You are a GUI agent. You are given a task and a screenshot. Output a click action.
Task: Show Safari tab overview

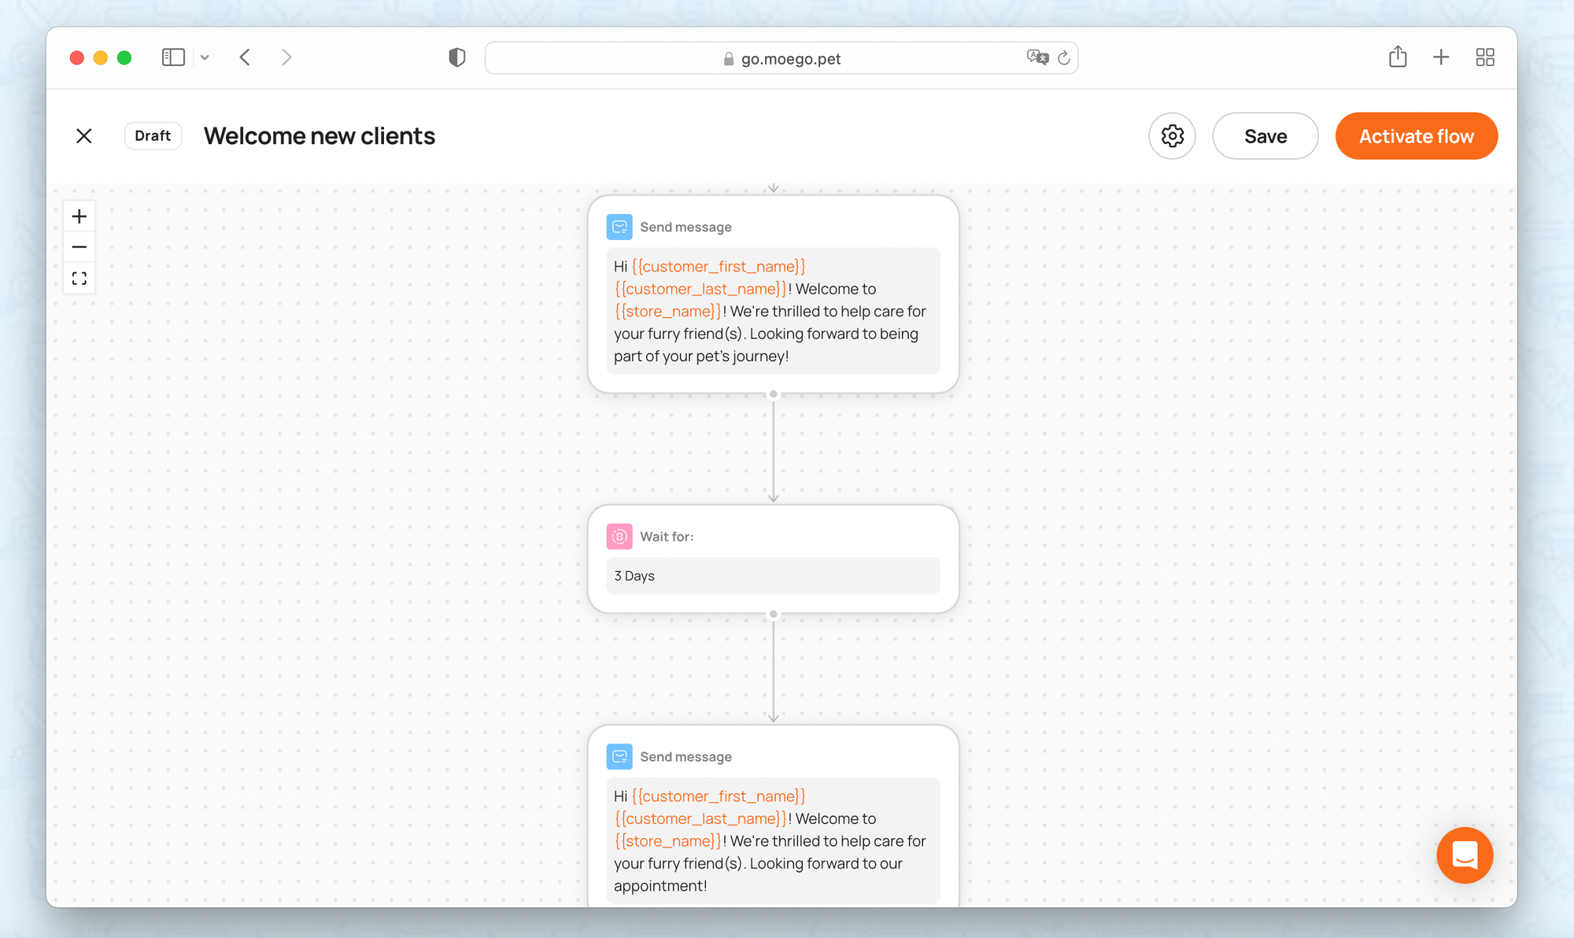click(x=1484, y=57)
